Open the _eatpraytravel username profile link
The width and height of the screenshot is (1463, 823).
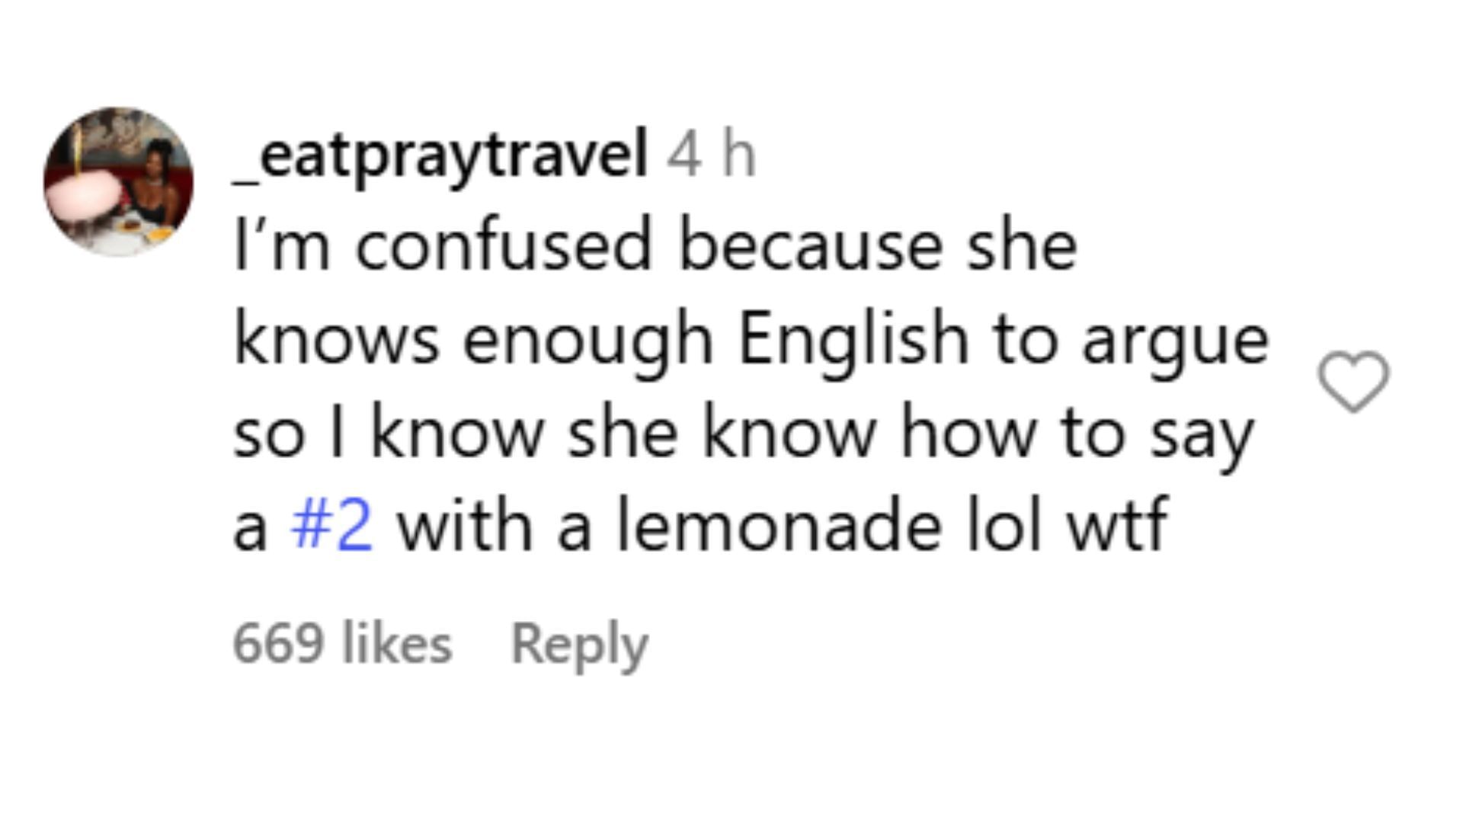tap(440, 155)
